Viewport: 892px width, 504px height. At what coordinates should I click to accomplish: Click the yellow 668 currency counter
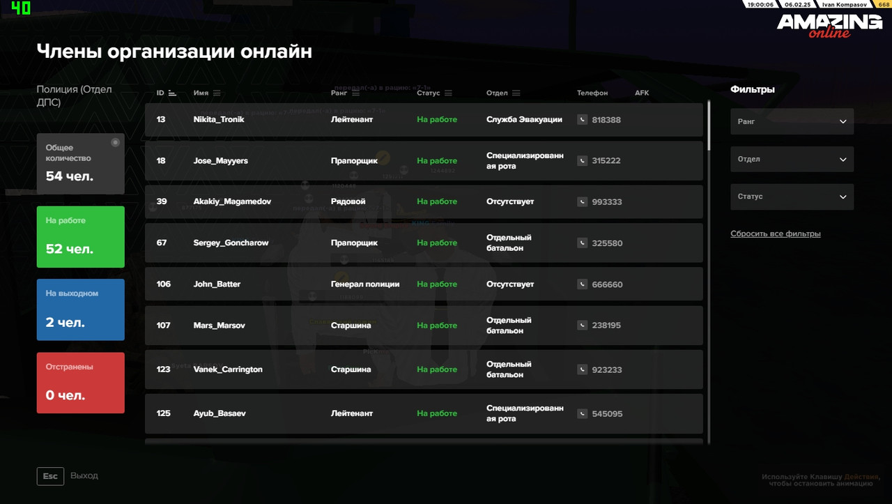click(882, 4)
